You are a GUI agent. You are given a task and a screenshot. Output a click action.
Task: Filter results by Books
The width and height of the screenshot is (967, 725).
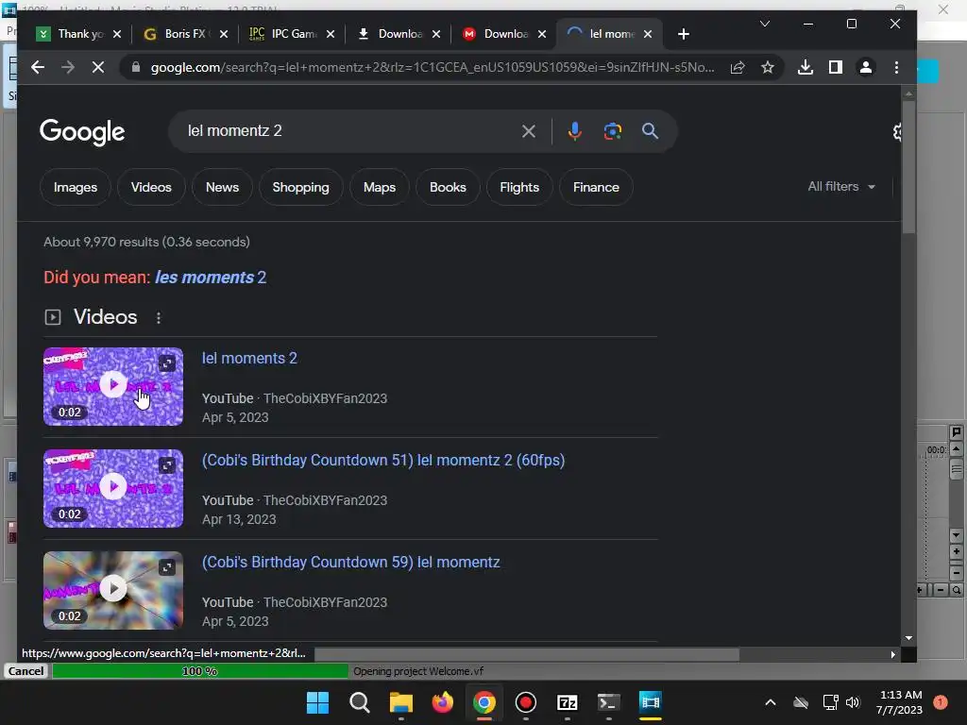[448, 187]
